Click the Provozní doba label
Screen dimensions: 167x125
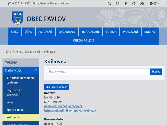point(54,119)
